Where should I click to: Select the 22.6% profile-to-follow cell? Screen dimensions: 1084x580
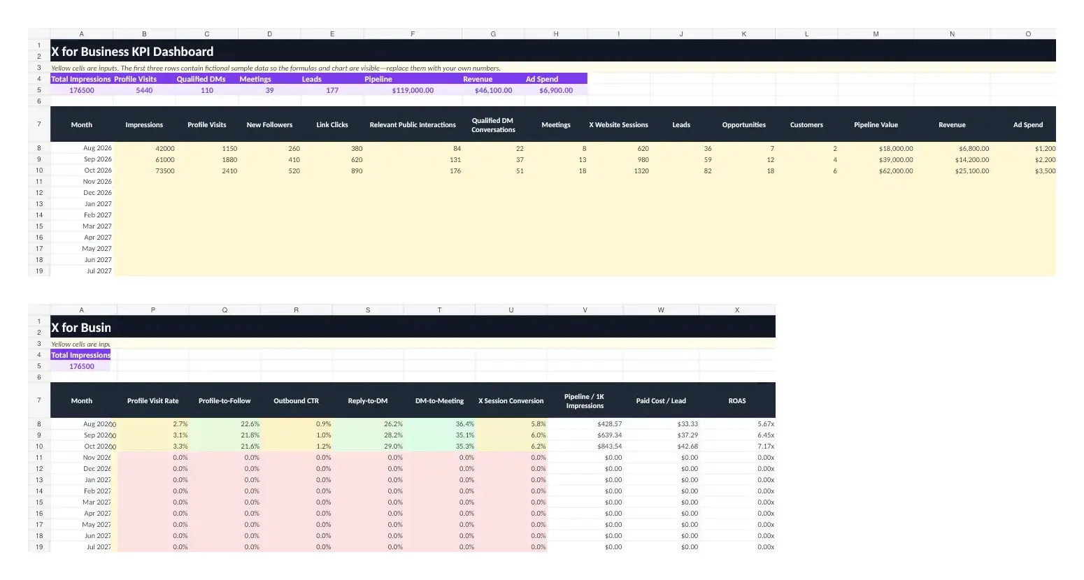click(224, 423)
